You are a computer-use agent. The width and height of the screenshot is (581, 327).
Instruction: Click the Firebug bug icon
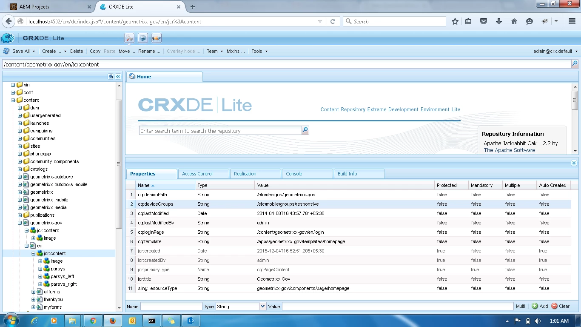pos(545,21)
